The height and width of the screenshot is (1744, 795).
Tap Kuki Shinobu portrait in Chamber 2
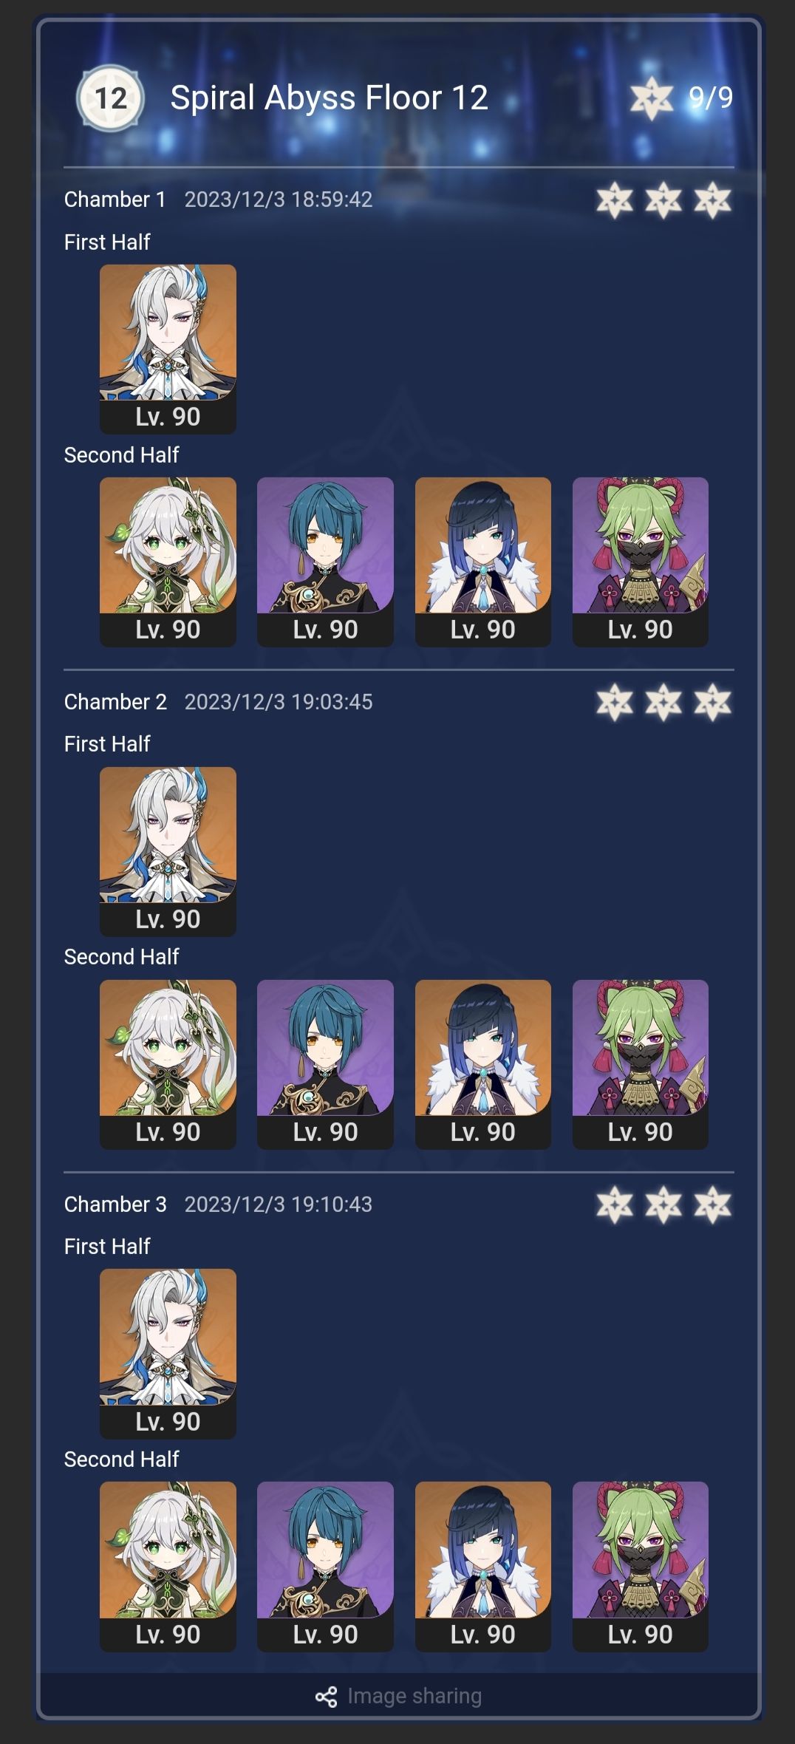[640, 1064]
